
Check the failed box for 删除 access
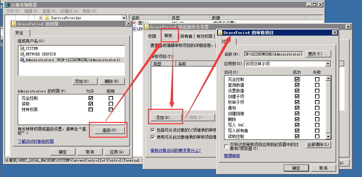click(x=317, y=120)
